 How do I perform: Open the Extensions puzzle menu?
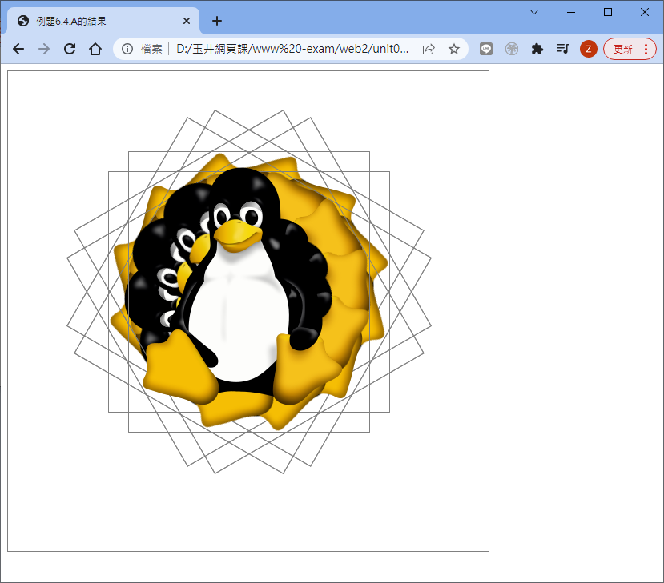click(x=537, y=50)
